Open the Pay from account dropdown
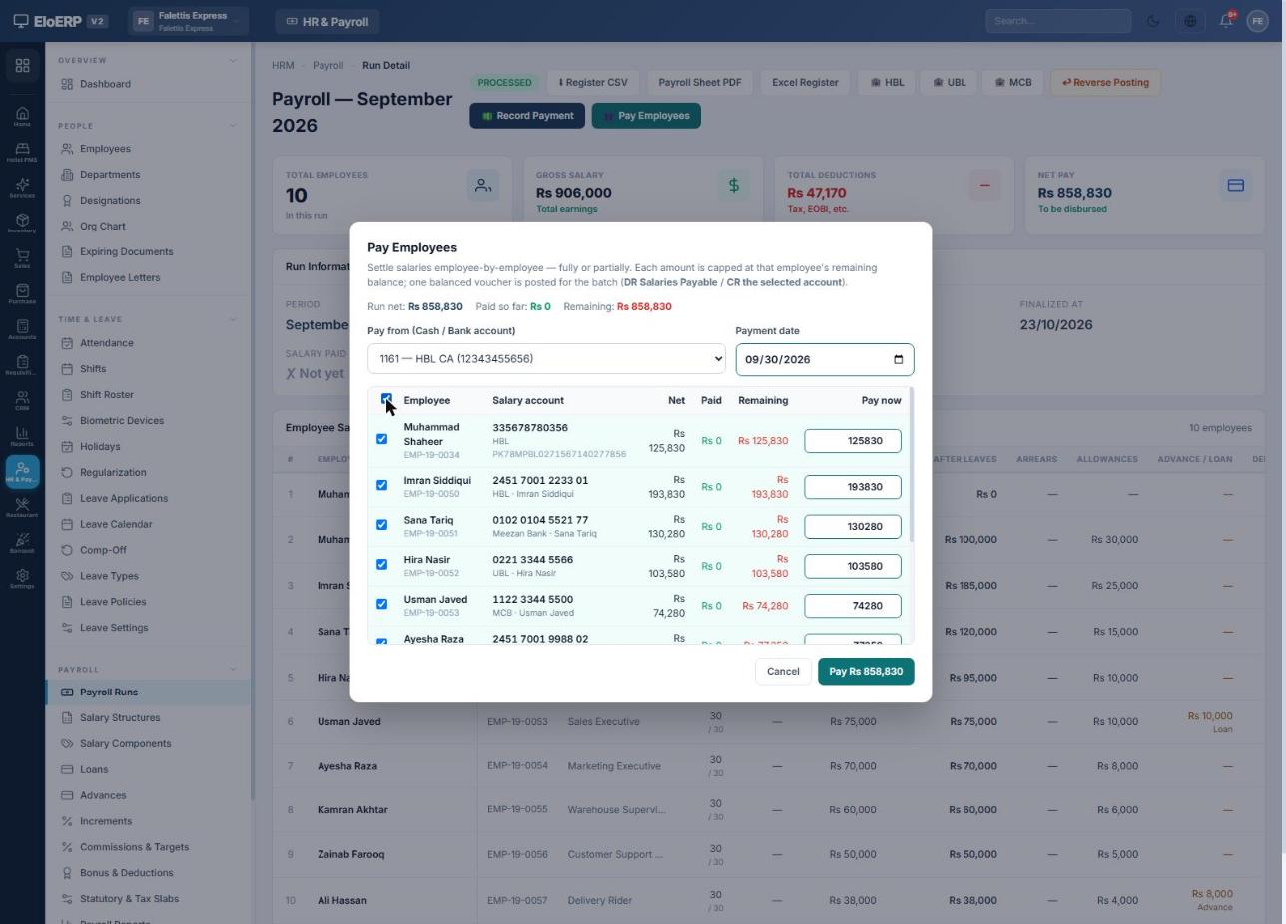This screenshot has height=924, width=1286. pos(546,359)
